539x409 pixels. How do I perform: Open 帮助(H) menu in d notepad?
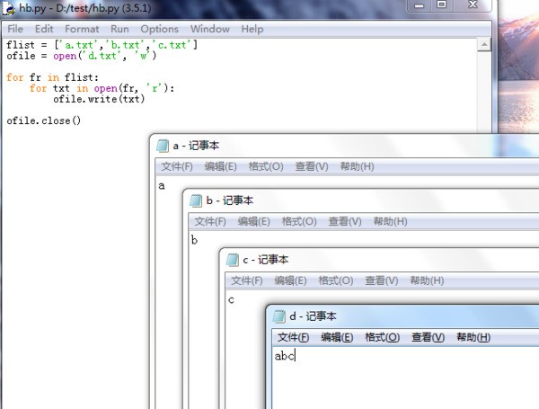tap(473, 337)
